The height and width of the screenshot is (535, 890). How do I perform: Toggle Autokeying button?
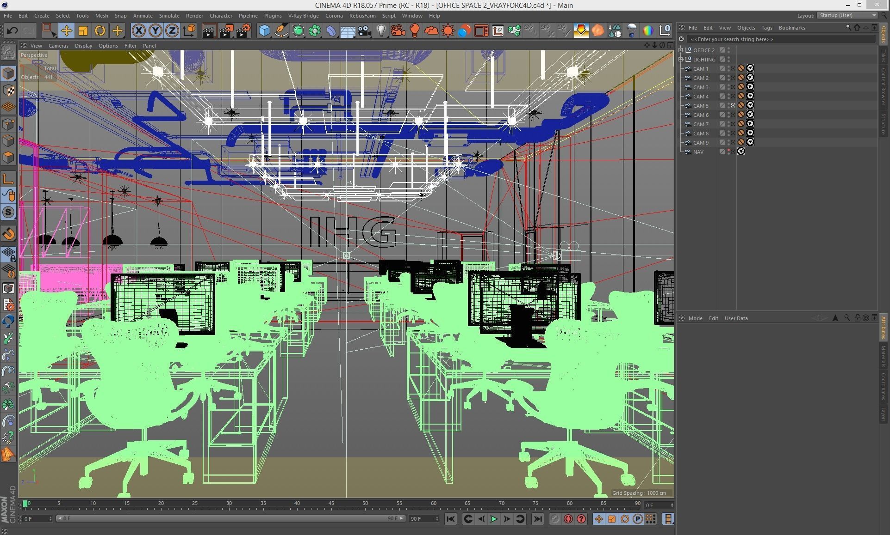point(568,519)
